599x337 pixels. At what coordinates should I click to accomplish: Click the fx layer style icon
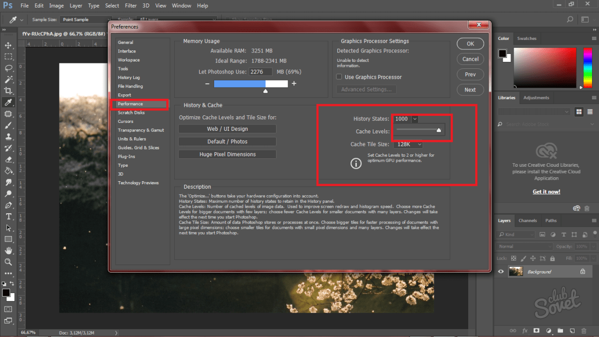pyautogui.click(x=525, y=331)
